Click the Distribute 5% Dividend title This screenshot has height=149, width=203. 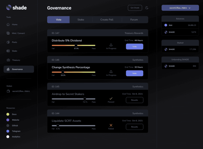(67, 41)
